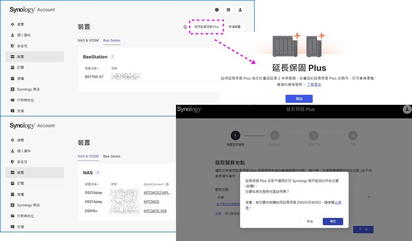The image size is (412, 241).
Task: Open 安全性 shield icon in the BeeStation page sidebar
Action: pyautogui.click(x=12, y=46)
